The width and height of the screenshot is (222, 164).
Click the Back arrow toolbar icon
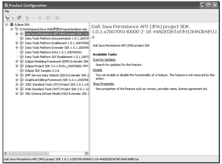click(x=34, y=18)
